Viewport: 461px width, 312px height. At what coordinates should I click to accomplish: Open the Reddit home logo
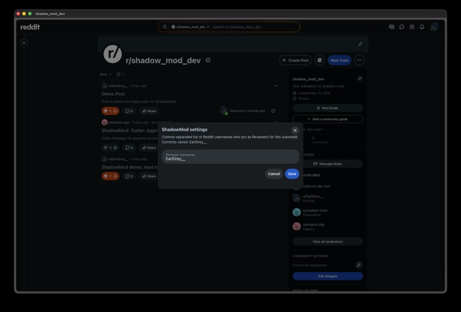(x=30, y=27)
